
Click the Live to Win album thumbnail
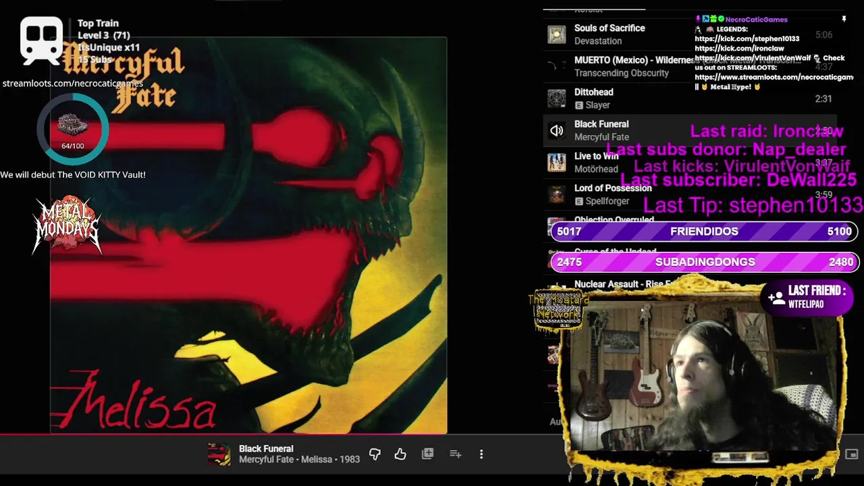557,163
